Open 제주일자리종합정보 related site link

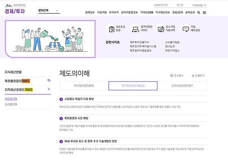pyautogui.click(x=140, y=51)
